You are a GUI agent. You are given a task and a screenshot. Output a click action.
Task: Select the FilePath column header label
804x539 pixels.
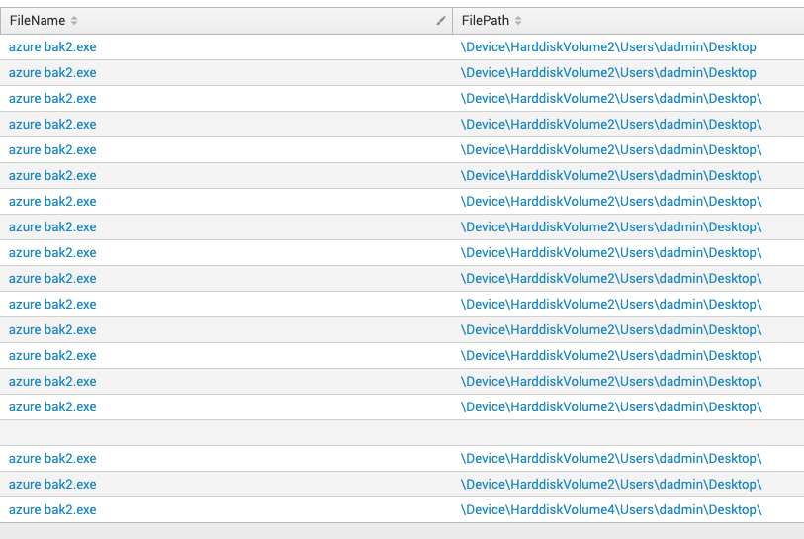click(486, 21)
